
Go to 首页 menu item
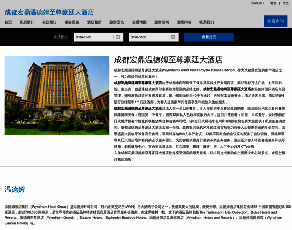[x=8, y=22]
